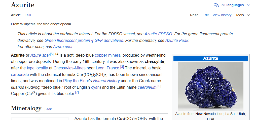Open citation reference [5]
This screenshot has height=120, width=254.
point(52,54)
